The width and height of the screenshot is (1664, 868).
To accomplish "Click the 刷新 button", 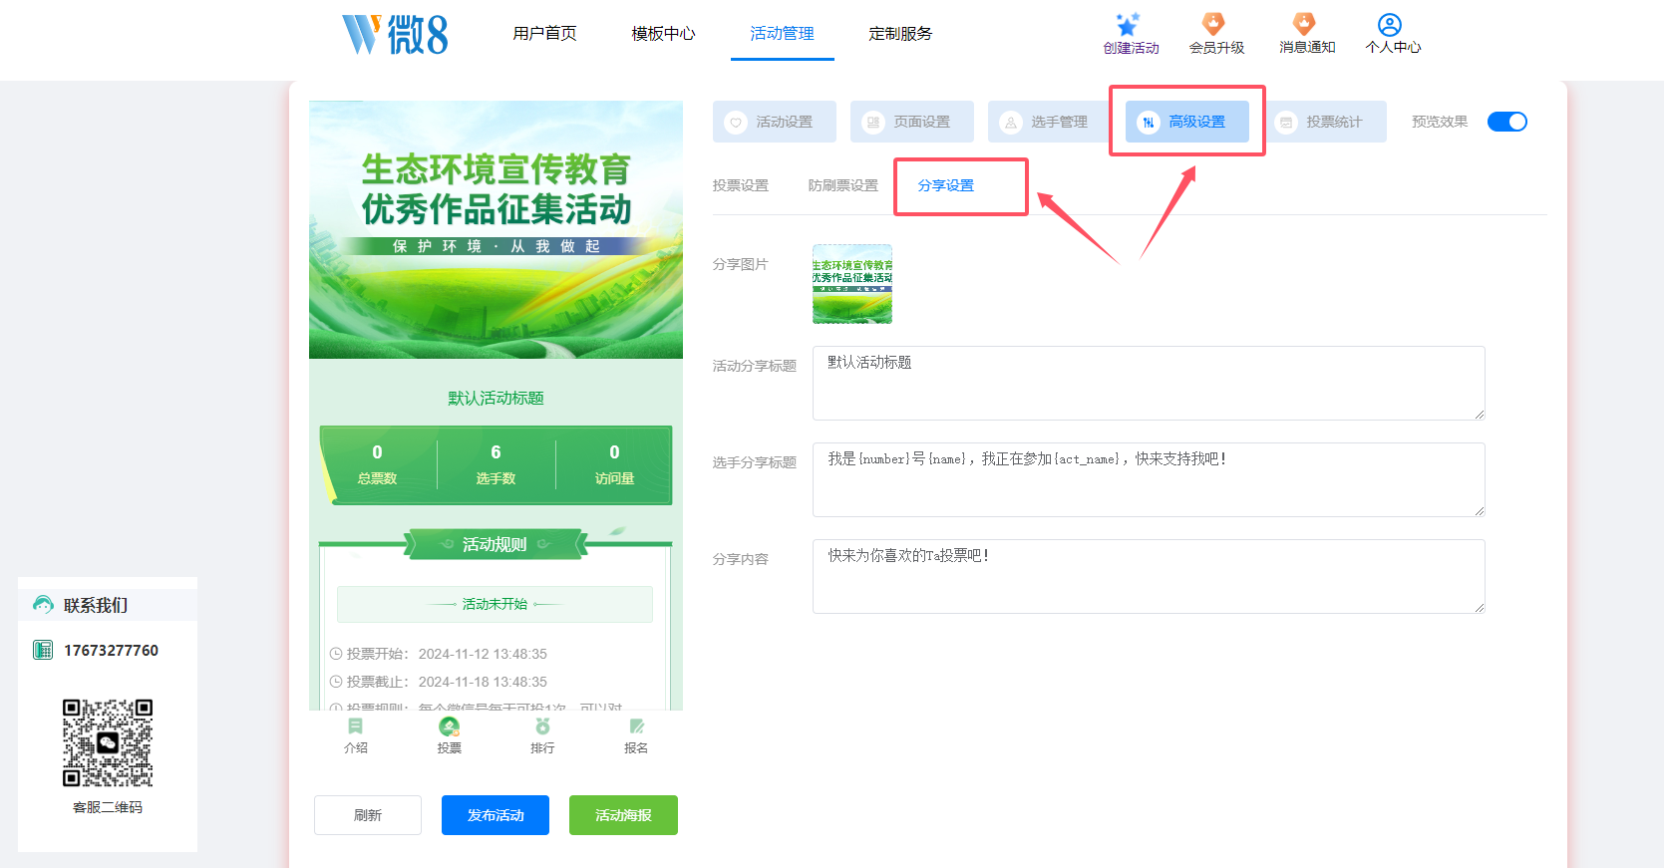I will [x=368, y=815].
